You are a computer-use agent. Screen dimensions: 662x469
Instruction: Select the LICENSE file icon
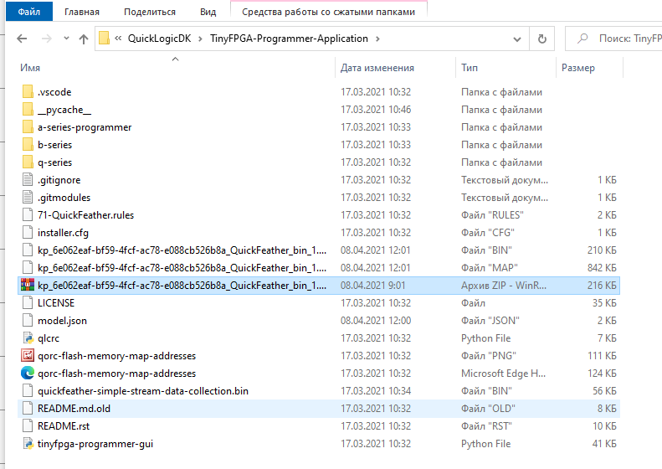click(28, 303)
